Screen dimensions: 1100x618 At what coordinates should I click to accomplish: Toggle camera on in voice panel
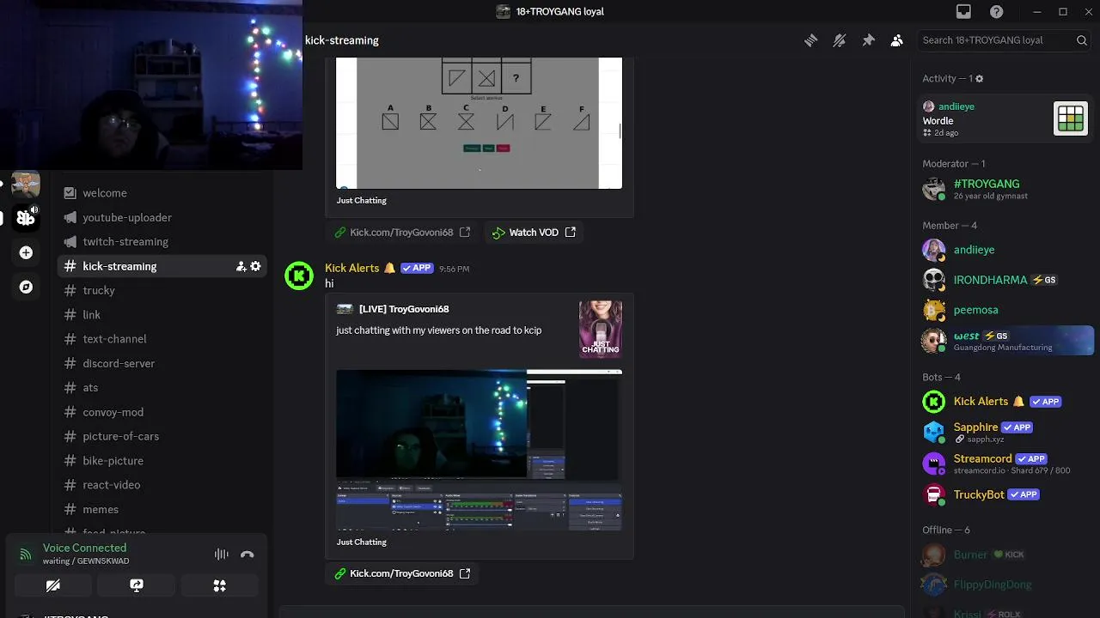[52, 585]
